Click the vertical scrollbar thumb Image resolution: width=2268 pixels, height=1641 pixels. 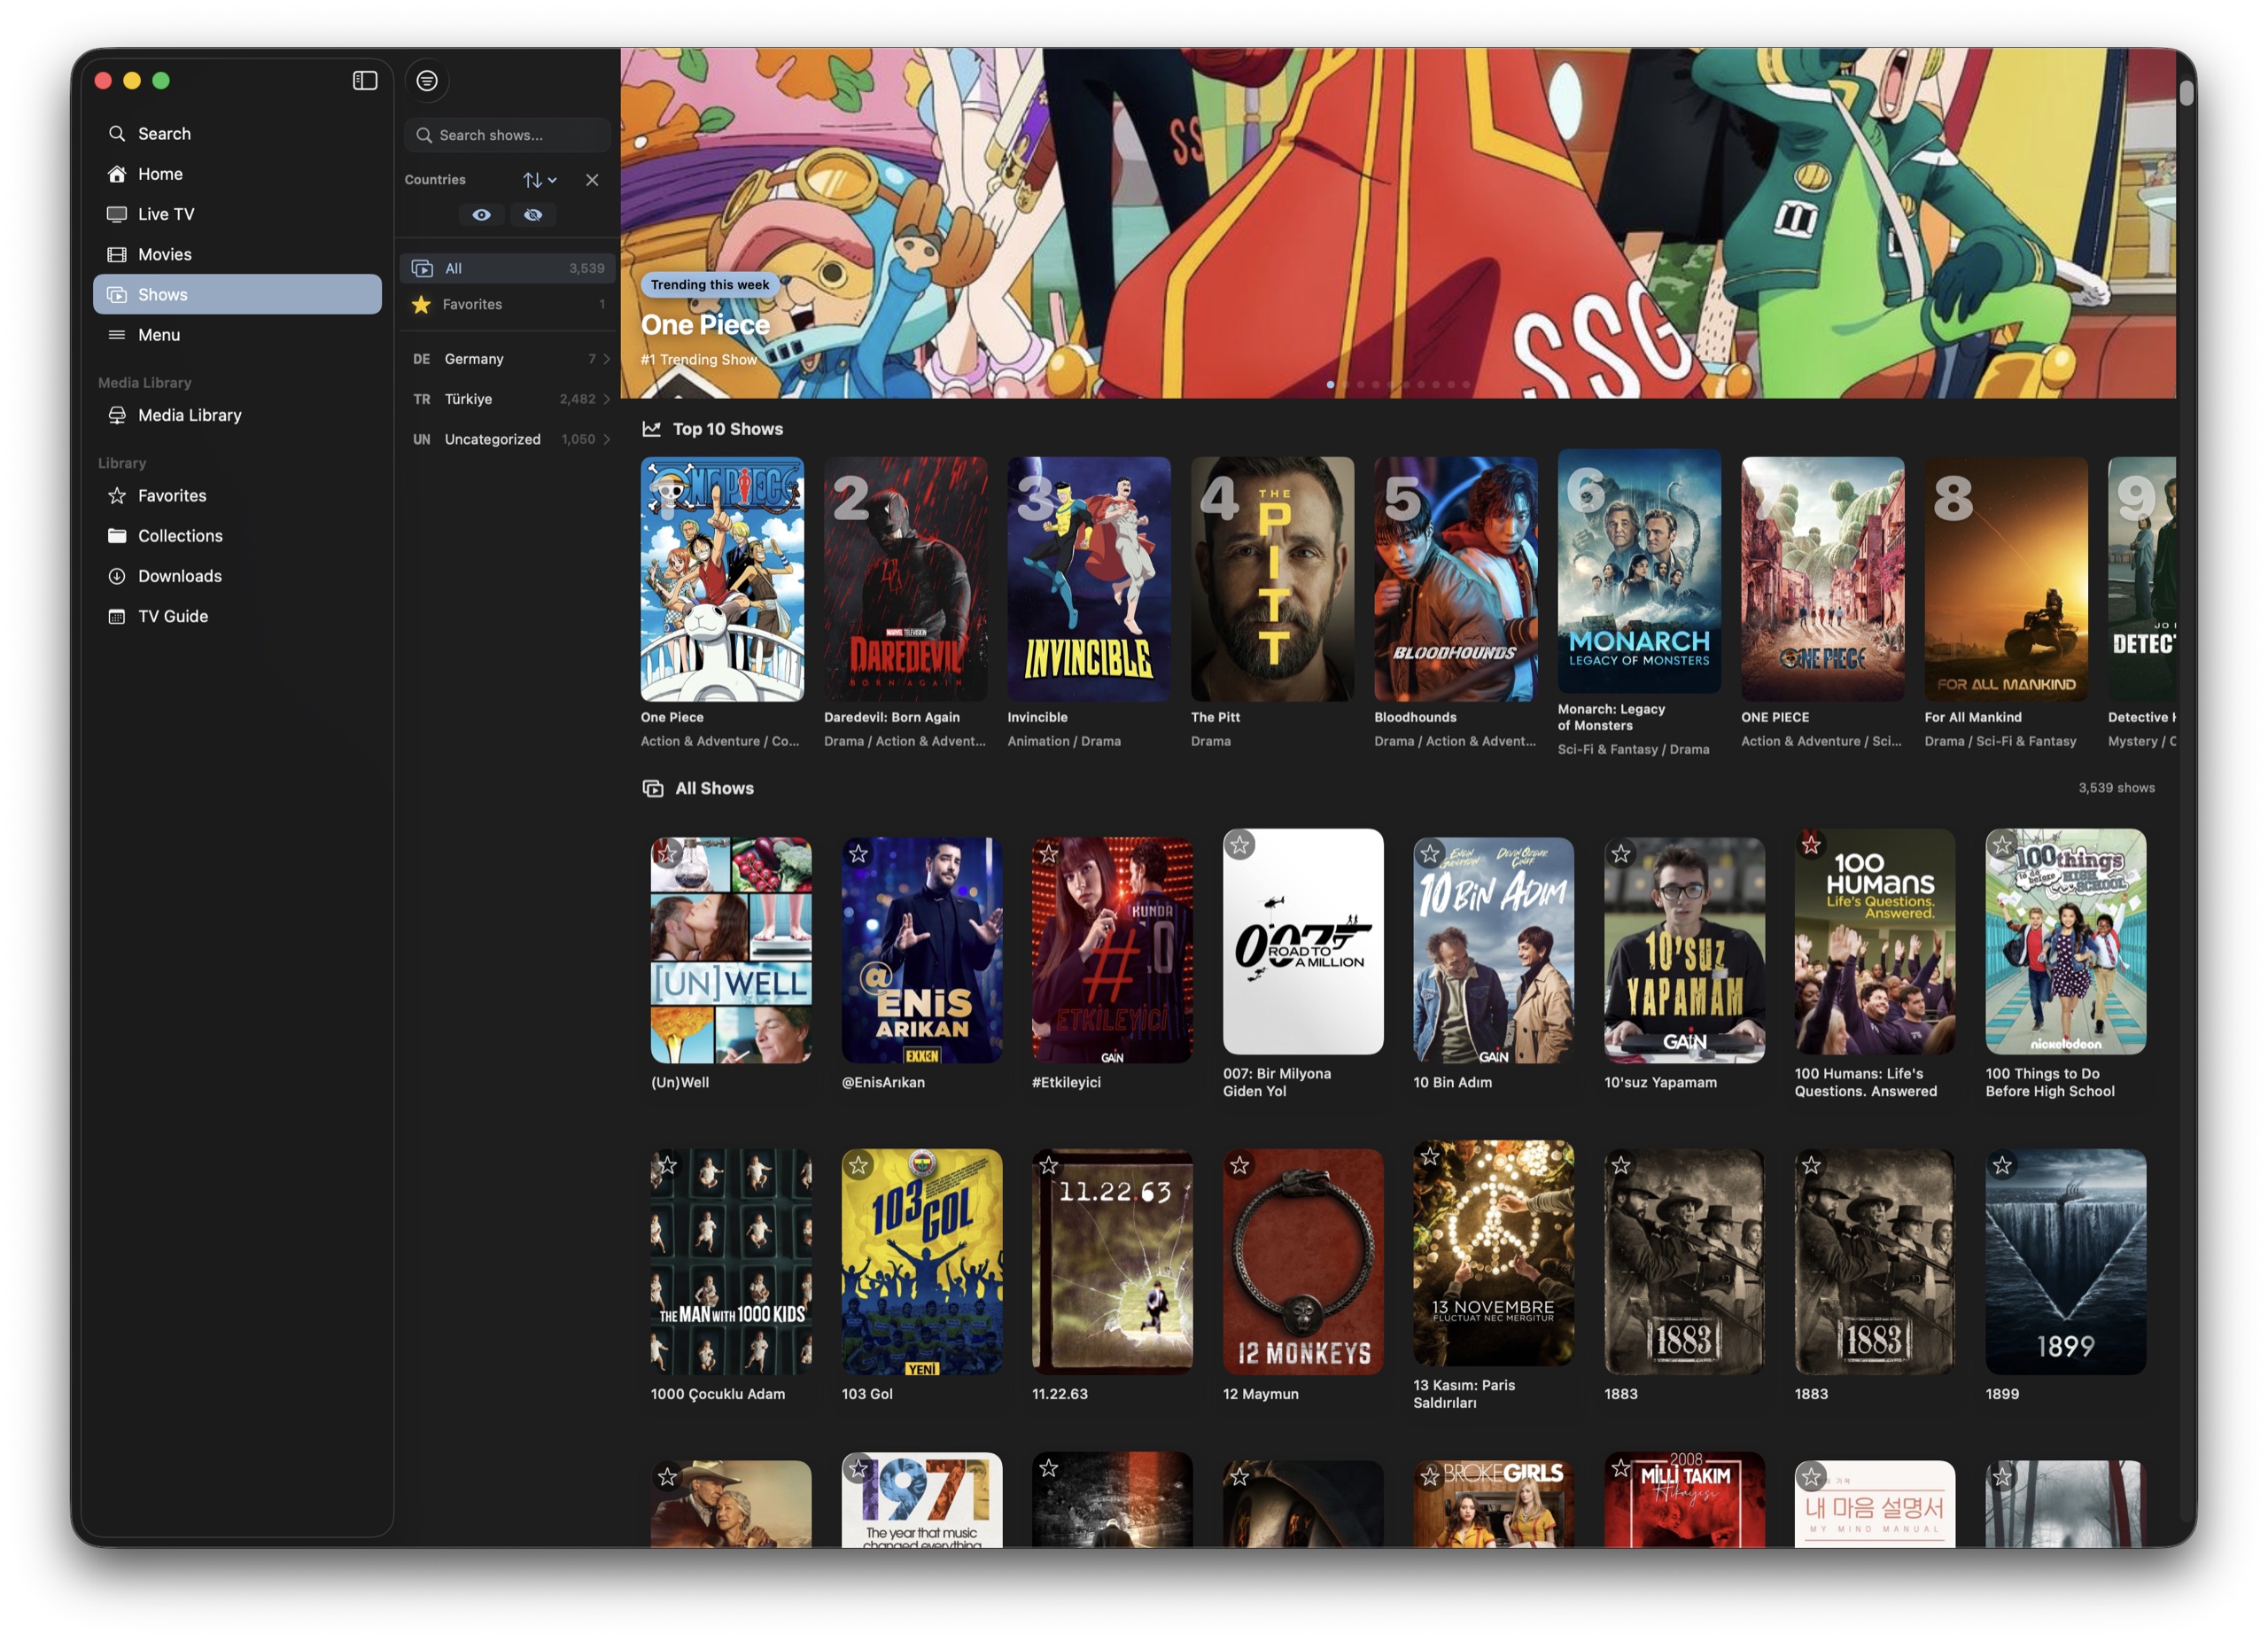[x=2187, y=92]
